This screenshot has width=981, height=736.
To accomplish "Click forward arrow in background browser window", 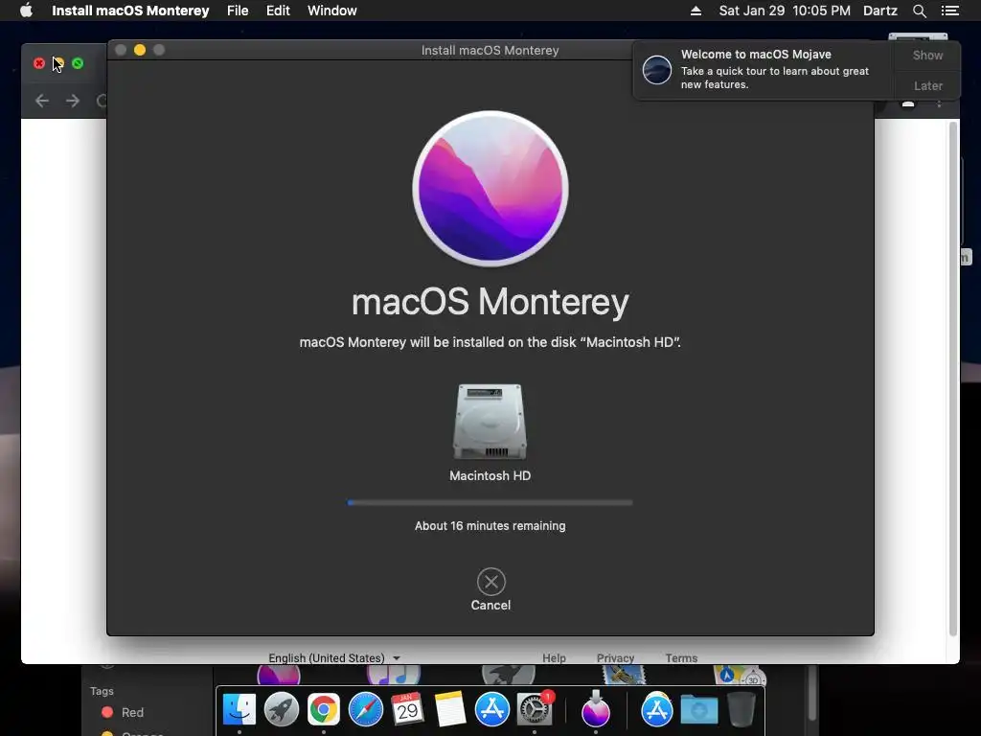I will click(73, 101).
